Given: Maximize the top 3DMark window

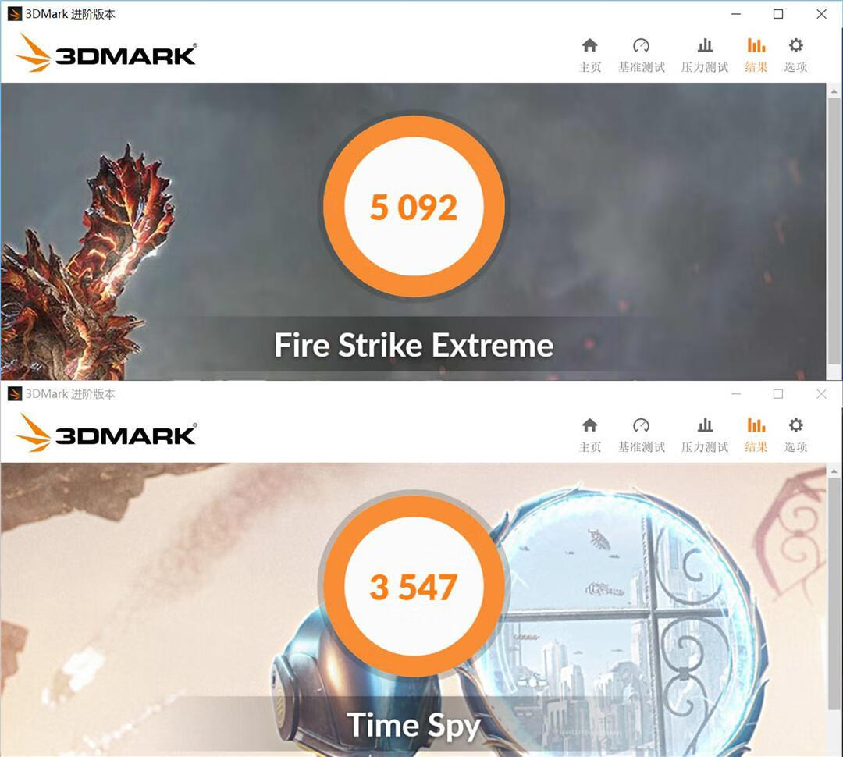Looking at the screenshot, I should click(x=778, y=15).
